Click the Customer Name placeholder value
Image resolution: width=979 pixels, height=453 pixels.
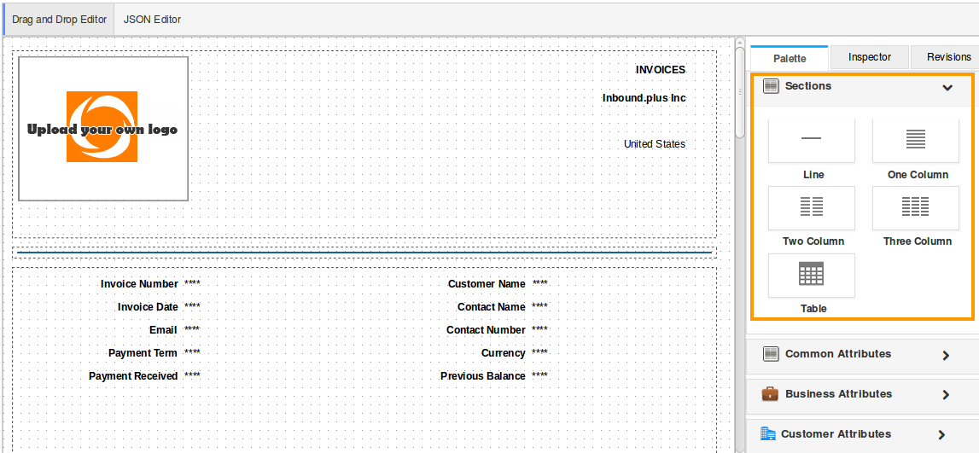540,284
